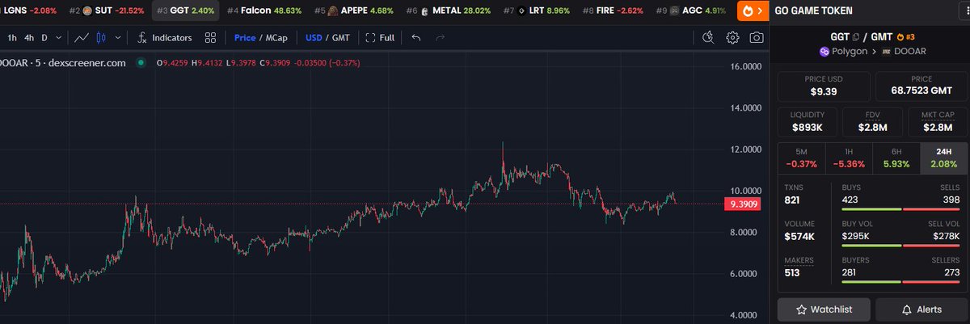The height and width of the screenshot is (324, 970).
Task: Expand the chart style dropdown
Action: (119, 37)
